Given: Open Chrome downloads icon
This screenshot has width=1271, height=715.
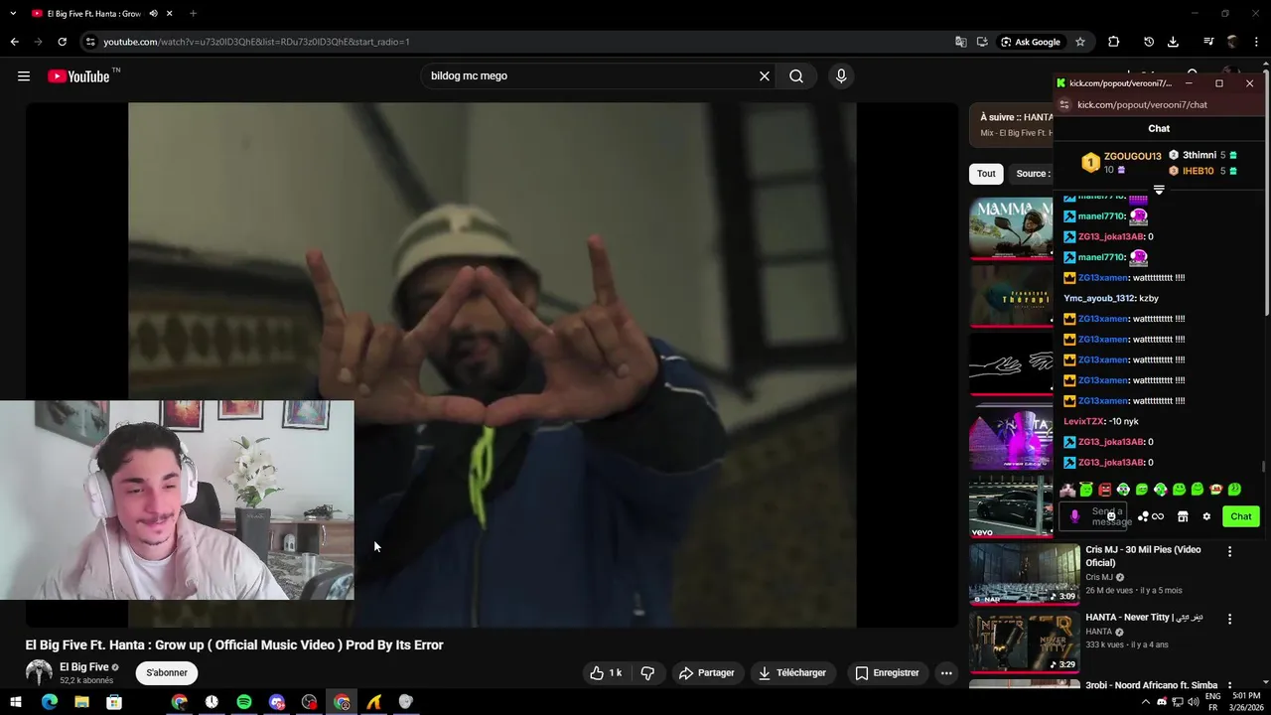Looking at the screenshot, I should coord(1173,42).
